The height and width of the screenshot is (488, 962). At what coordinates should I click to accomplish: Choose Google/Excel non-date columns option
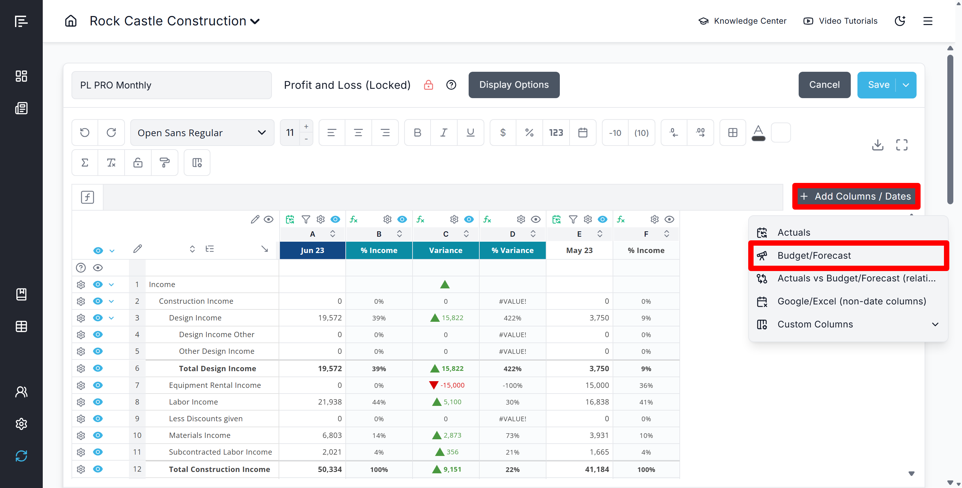pyautogui.click(x=851, y=301)
